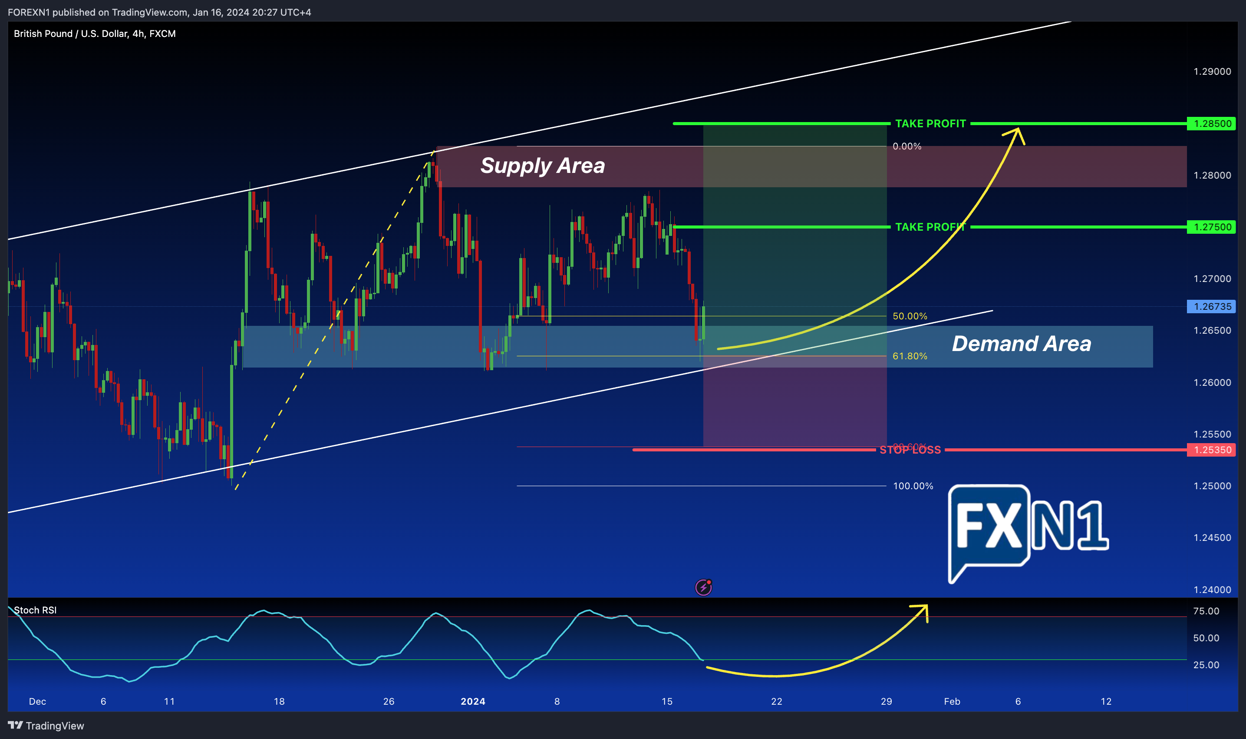This screenshot has width=1246, height=739.
Task: Click the 25.00 Stoch RSI scale value
Action: coord(1206,665)
